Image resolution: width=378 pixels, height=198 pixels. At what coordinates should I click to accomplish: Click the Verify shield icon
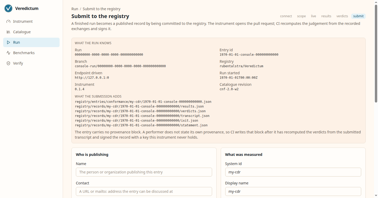(8, 63)
